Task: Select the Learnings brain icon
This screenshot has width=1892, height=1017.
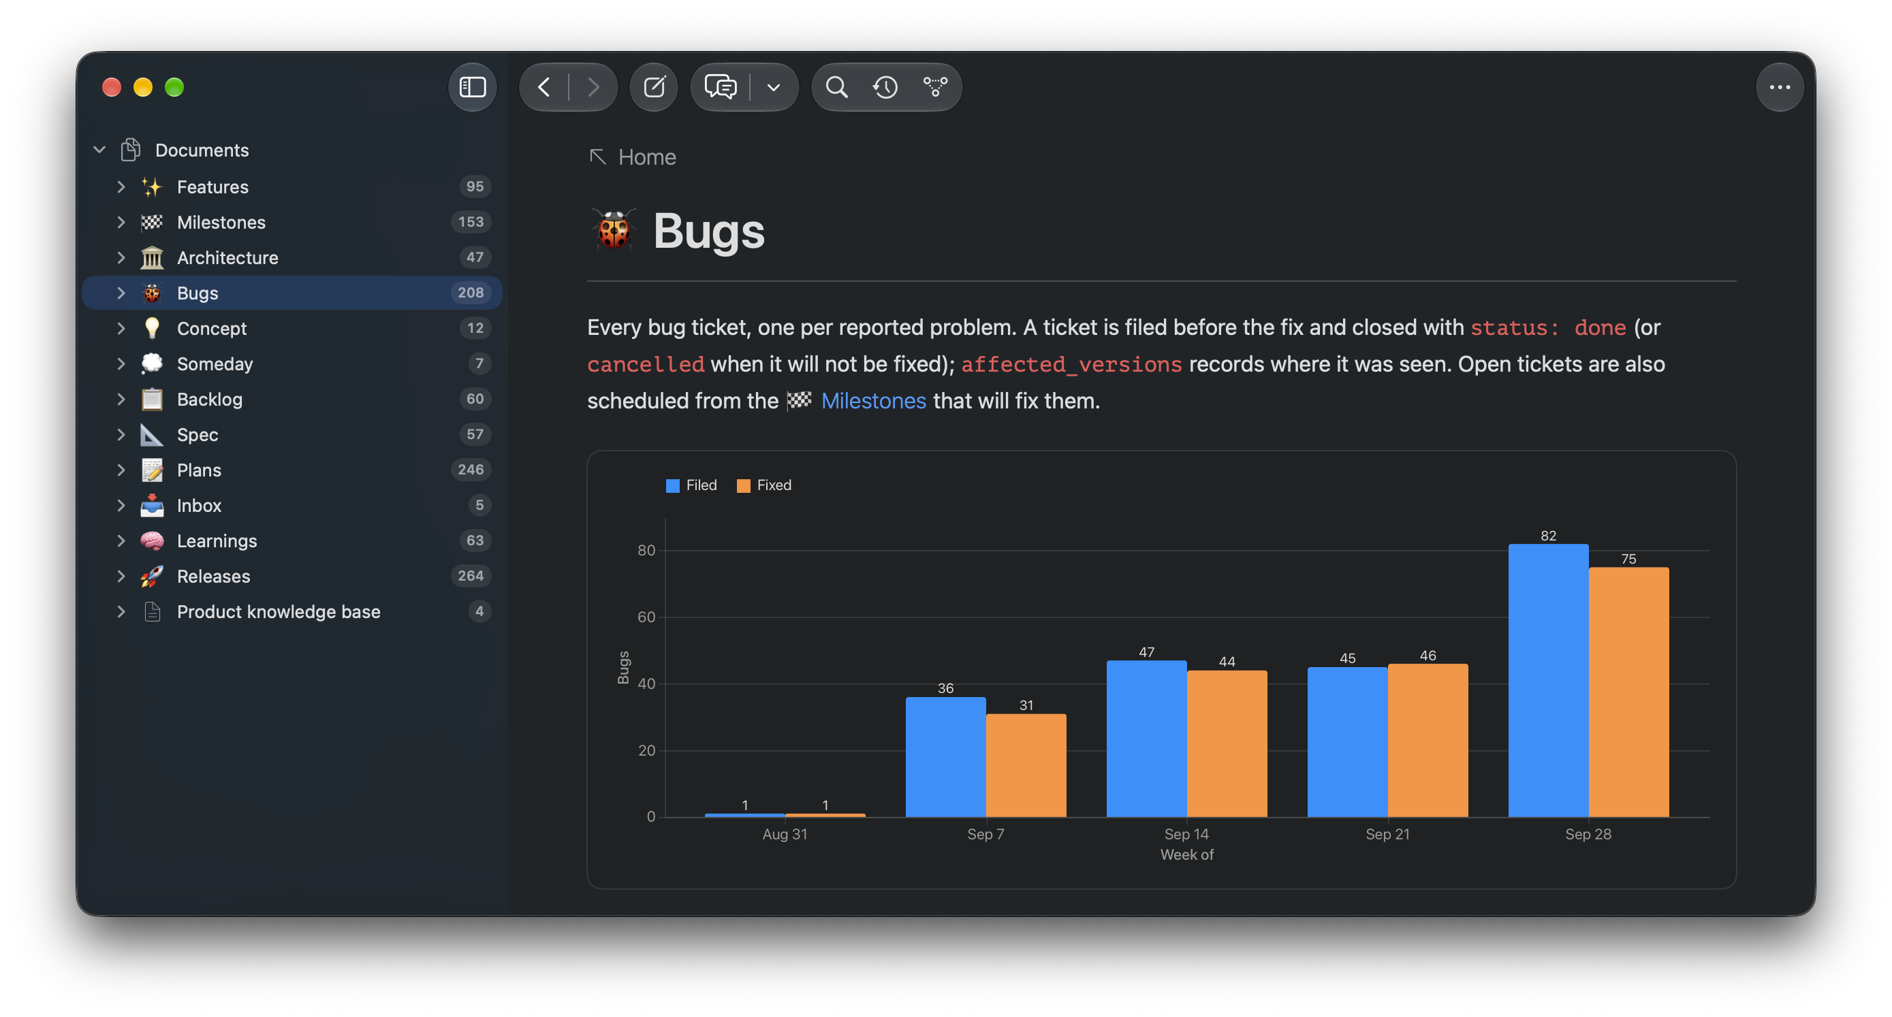Action: [152, 540]
